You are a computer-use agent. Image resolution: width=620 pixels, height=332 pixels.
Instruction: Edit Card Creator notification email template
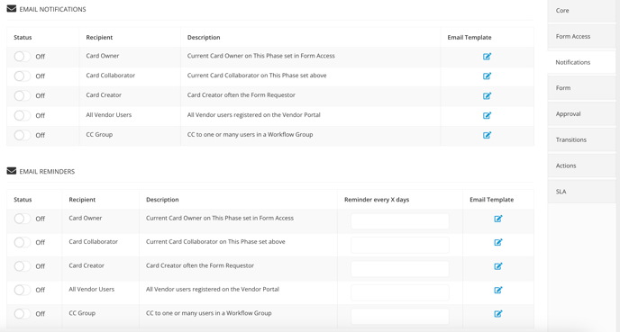pyautogui.click(x=487, y=95)
